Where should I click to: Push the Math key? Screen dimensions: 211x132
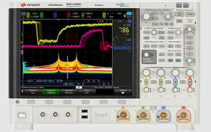pyautogui.click(x=190, y=48)
